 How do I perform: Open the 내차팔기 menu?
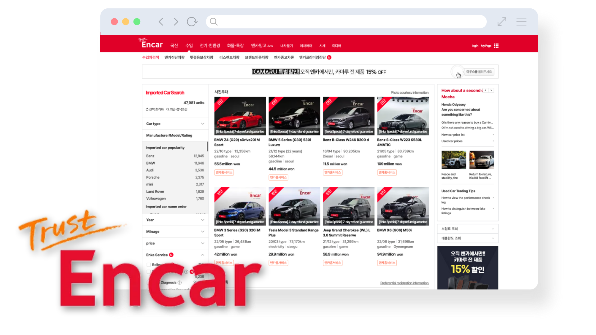[287, 46]
